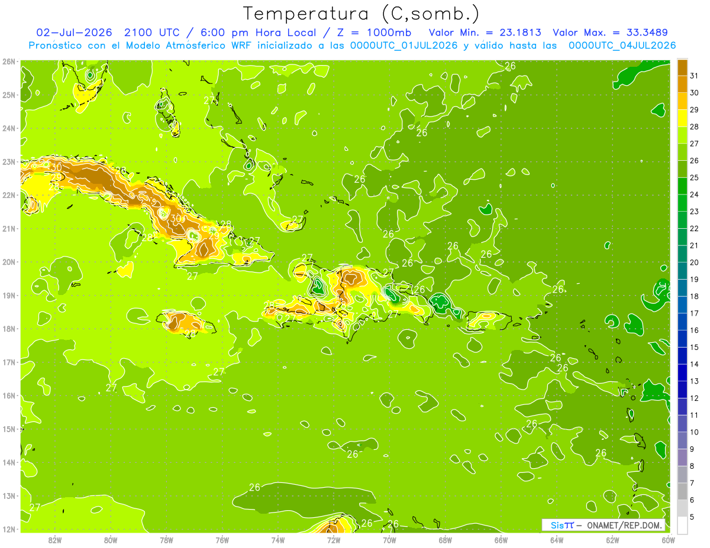Click the "22N" latitude axis label
Image resolution: width=710 pixels, height=548 pixels.
(9, 195)
